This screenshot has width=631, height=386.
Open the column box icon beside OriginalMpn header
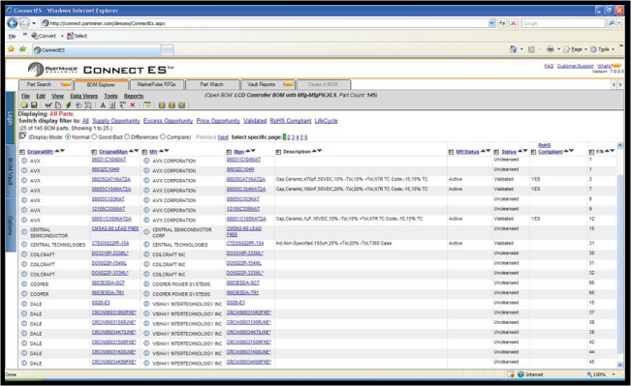tap(94, 152)
